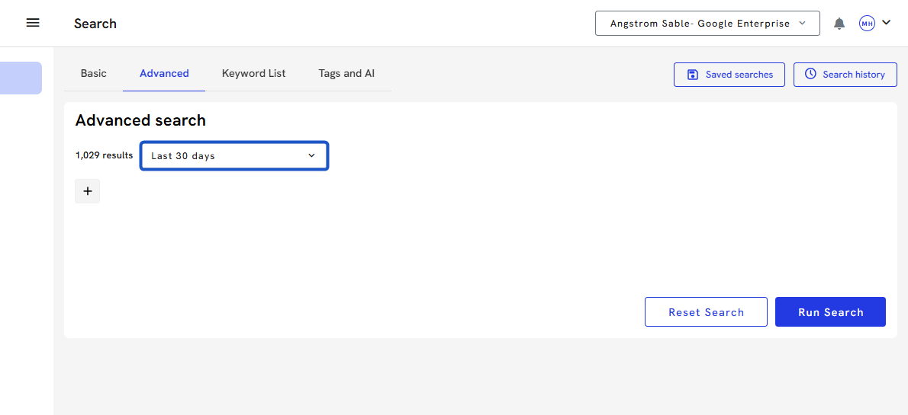
Task: Click the plus icon to add a search condition
Action: tap(88, 191)
